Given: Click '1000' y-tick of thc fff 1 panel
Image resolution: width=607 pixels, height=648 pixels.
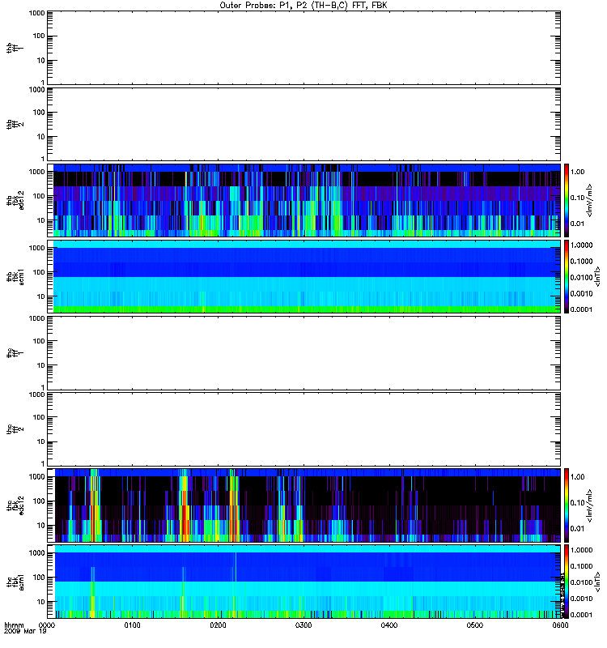Looking at the screenshot, I should tap(36, 318).
